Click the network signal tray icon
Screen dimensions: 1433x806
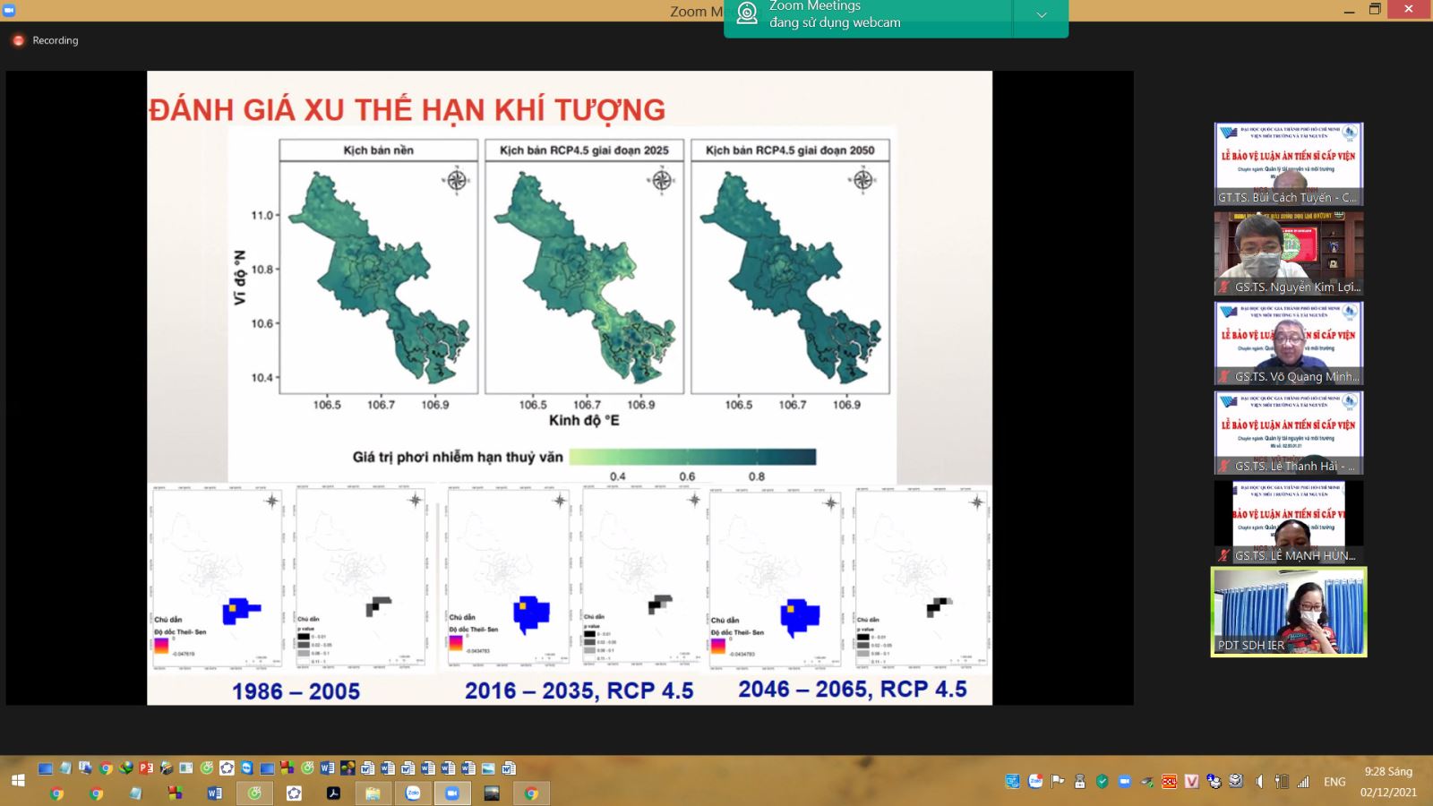coord(1303,782)
